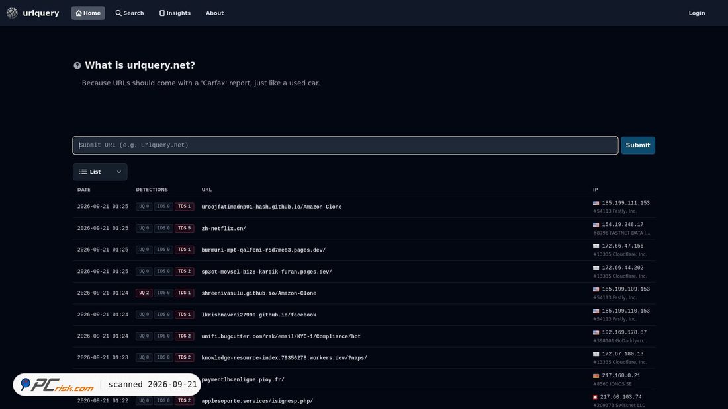728x409 pixels.
Task: Click the flag icon beside 172.66.47.156
Action: [x=596, y=246]
